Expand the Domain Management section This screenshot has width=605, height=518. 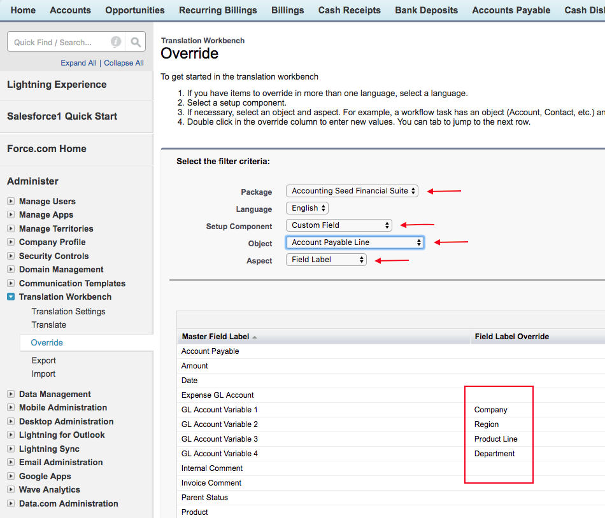tap(11, 269)
